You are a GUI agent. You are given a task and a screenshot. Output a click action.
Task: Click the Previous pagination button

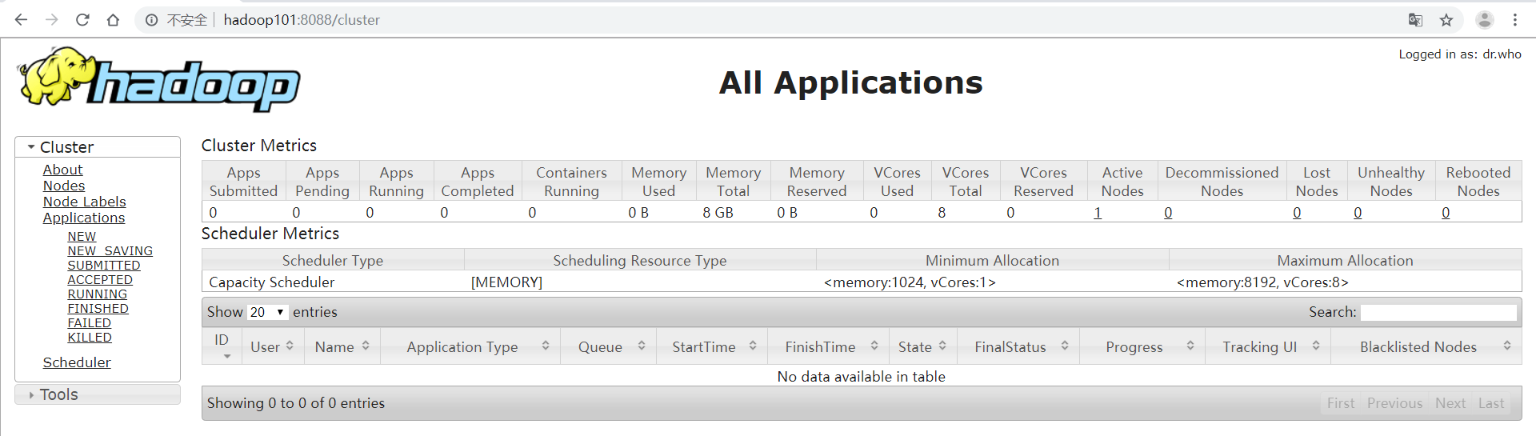1394,403
